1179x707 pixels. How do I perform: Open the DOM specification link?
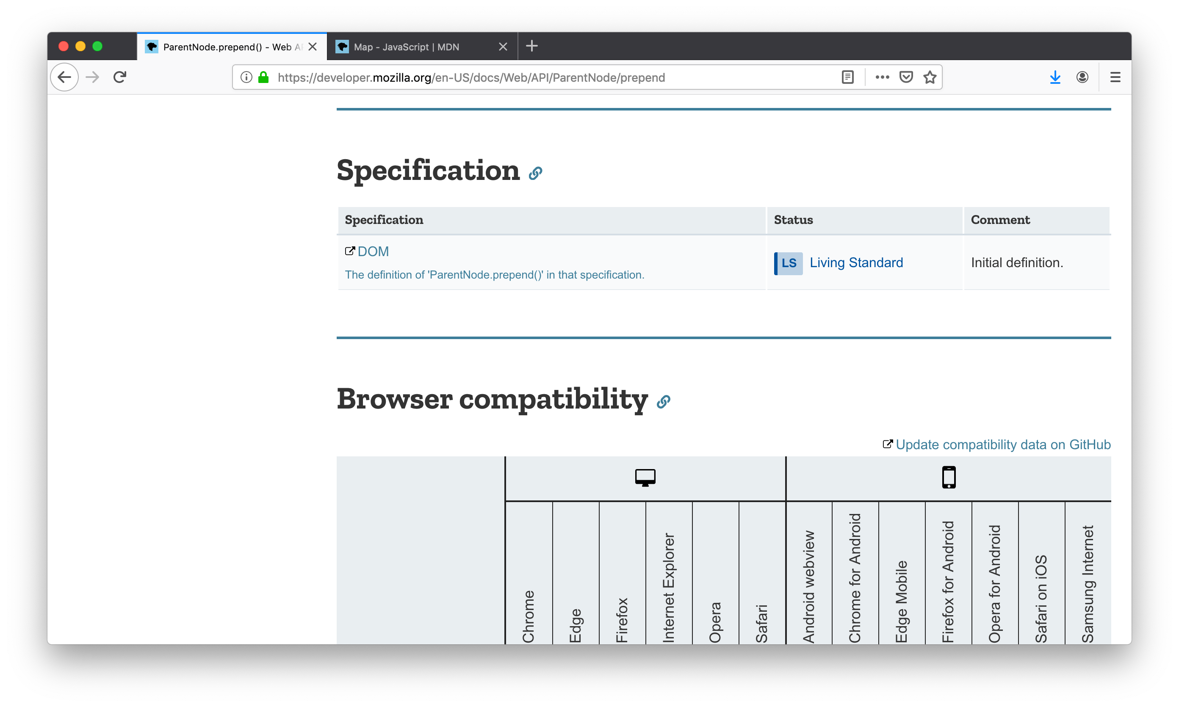coord(373,251)
